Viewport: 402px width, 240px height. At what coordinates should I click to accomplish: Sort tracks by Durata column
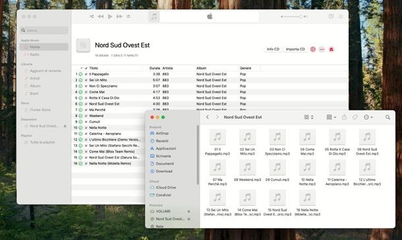click(155, 68)
